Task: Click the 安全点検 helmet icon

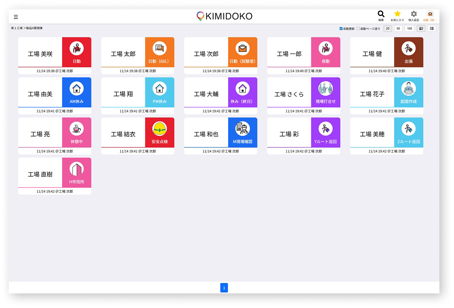Action: (x=159, y=129)
